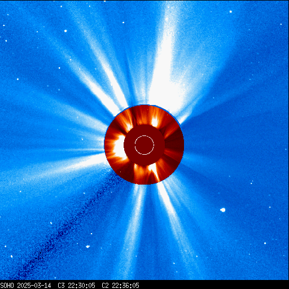The height and width of the screenshot is (289, 289).
Task: Select the bright star in top right corner
Action: [x=231, y=12]
